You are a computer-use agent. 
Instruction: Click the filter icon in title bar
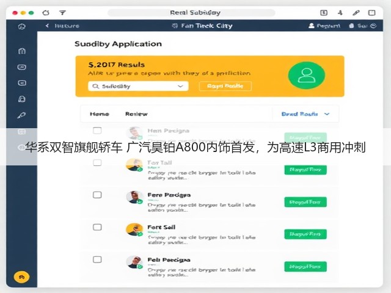(x=62, y=13)
